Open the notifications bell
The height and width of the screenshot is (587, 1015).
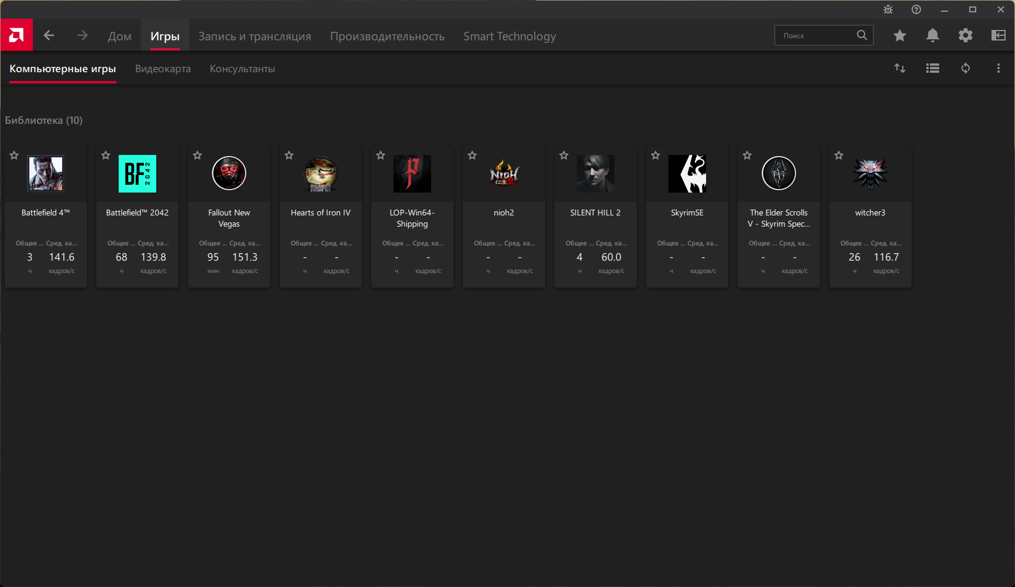[933, 36]
